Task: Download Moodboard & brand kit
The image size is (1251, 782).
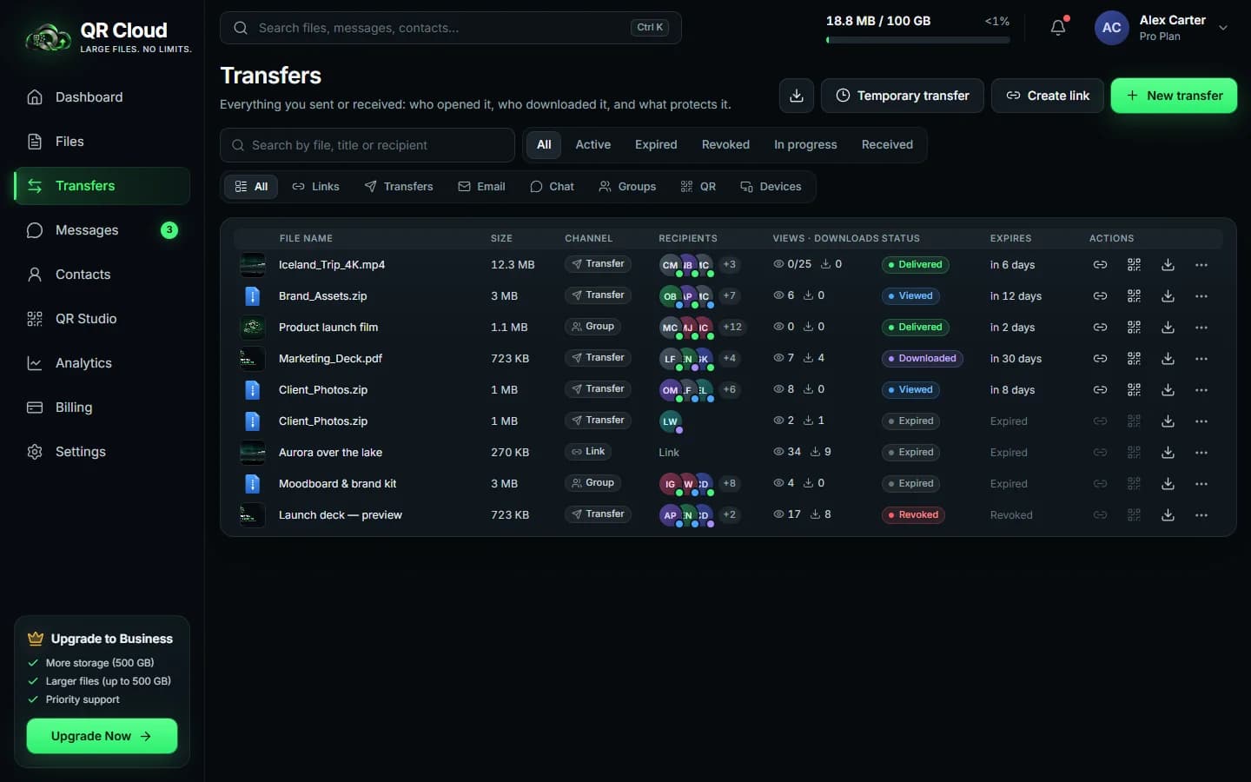Action: tap(1168, 484)
